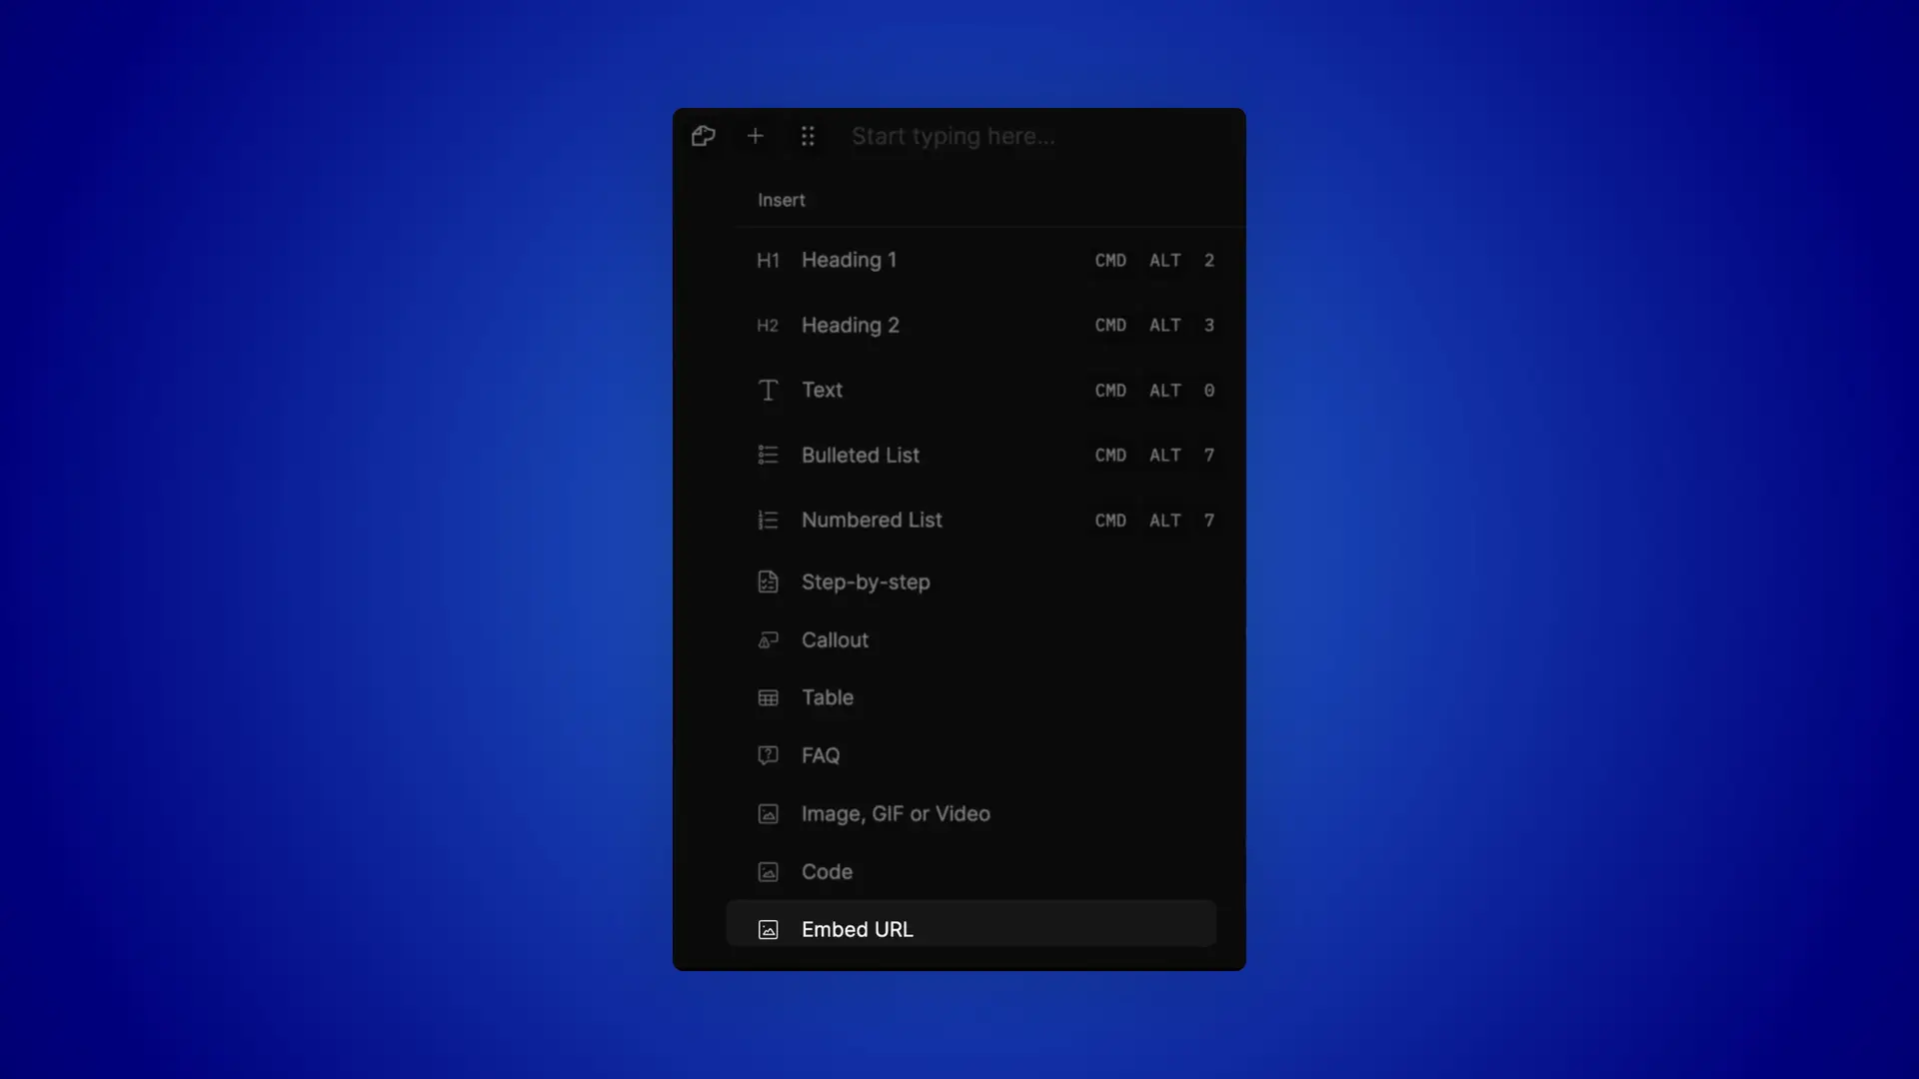This screenshot has width=1919, height=1079.
Task: Select the FAQ block option
Action: click(820, 755)
